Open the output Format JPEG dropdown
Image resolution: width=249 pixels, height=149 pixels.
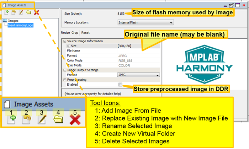pyautogui.click(x=138, y=75)
